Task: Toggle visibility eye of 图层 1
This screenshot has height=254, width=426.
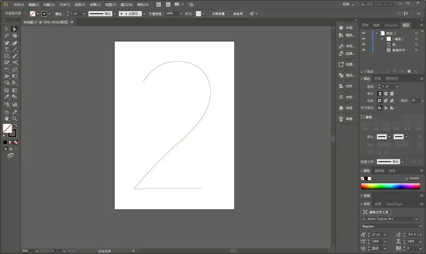Action: click(x=364, y=33)
